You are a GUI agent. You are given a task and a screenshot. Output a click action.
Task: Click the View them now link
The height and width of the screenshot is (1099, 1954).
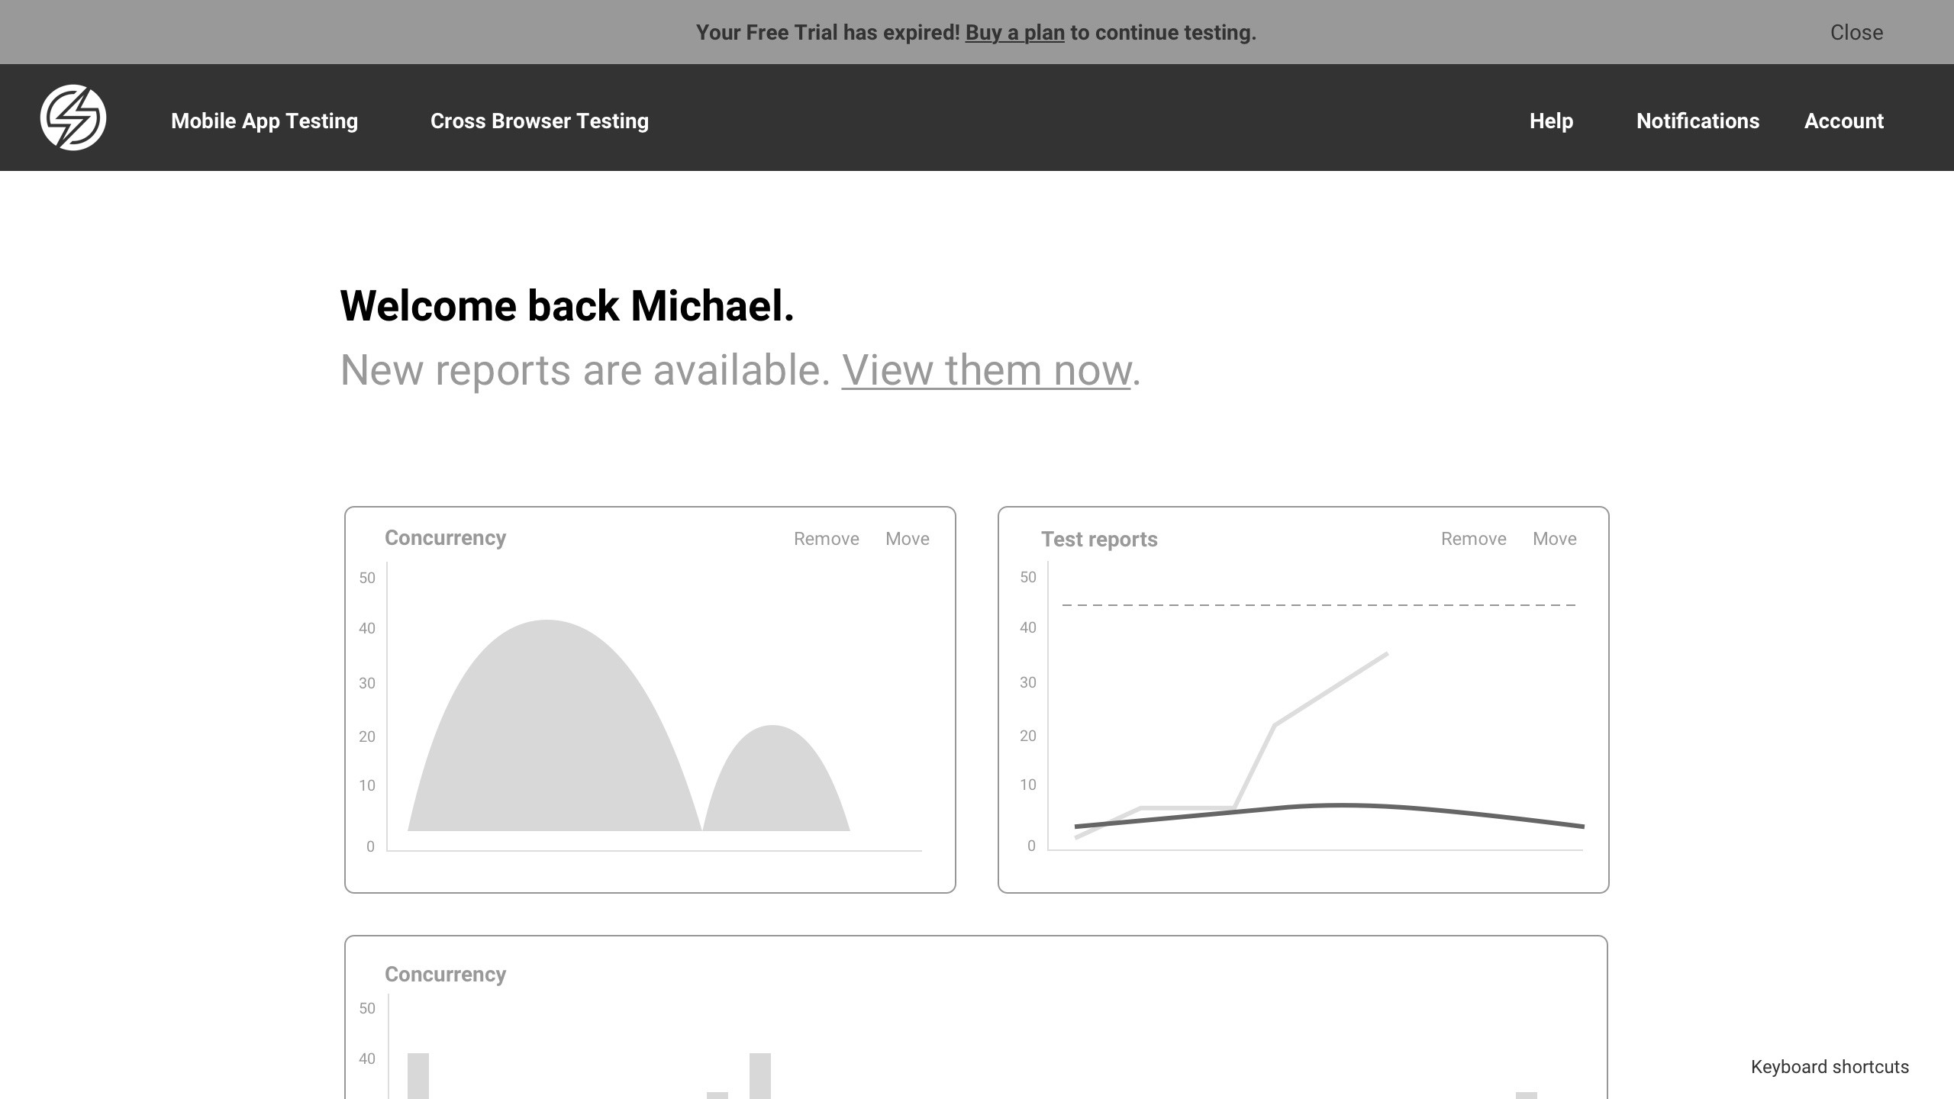click(x=985, y=370)
